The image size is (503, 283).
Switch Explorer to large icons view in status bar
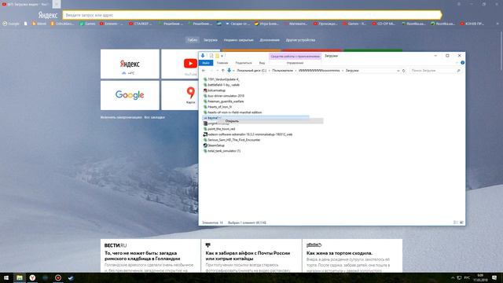coord(461,222)
